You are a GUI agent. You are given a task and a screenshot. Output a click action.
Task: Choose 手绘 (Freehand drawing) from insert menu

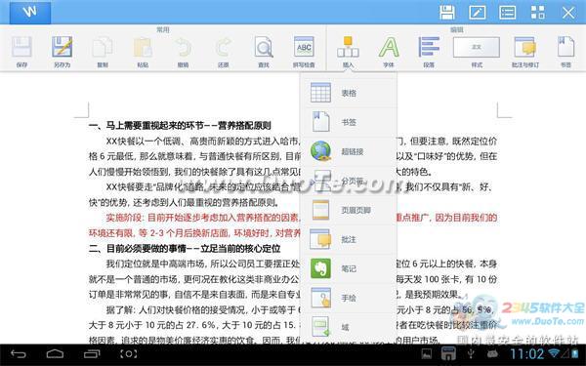[x=349, y=298]
